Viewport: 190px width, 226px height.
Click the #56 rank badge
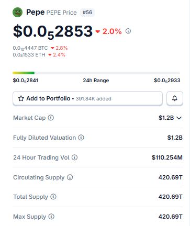coord(87,13)
